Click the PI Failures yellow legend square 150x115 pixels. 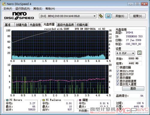(43, 100)
